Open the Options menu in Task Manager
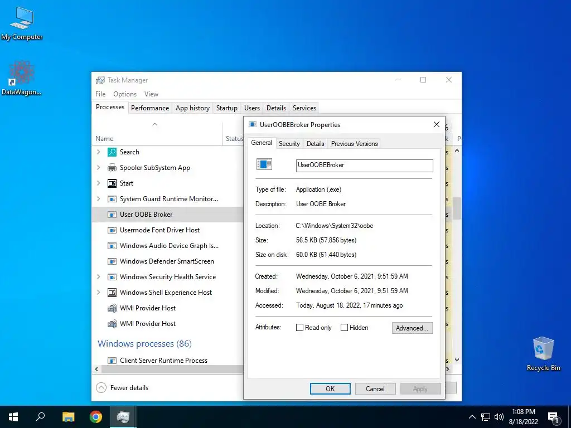 point(125,94)
